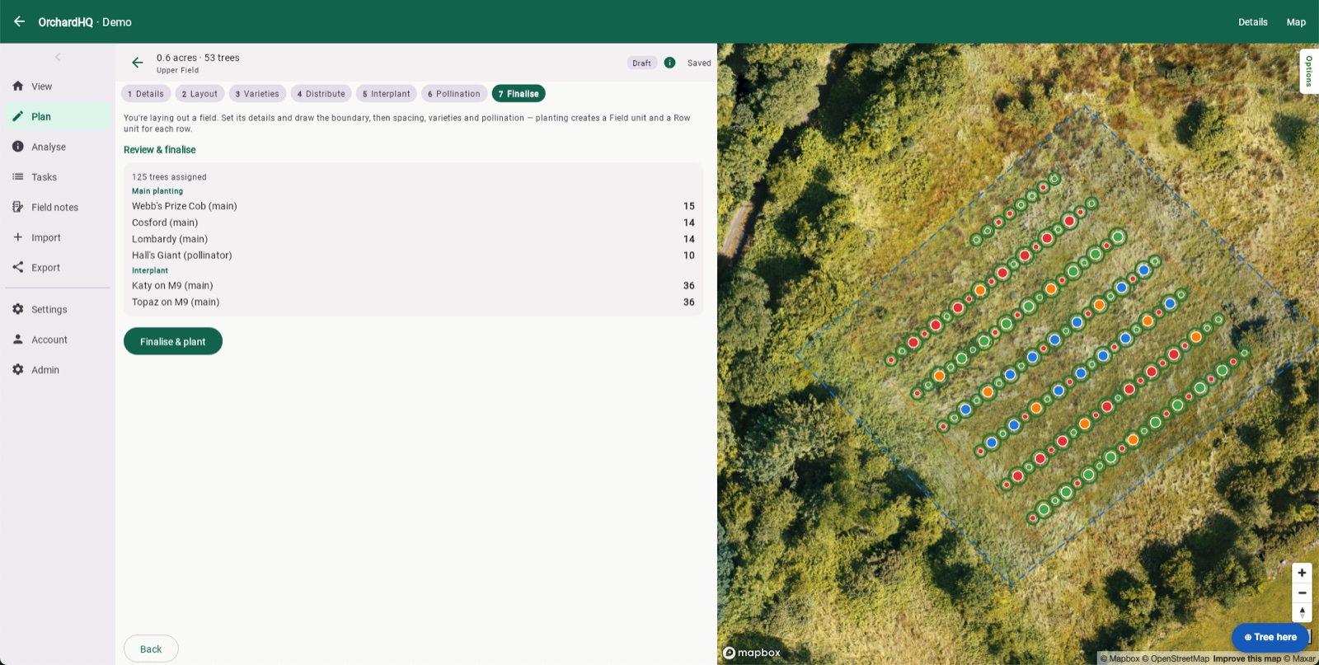Reset map bearing with compass button

pos(1302,612)
